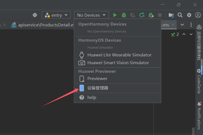
Task: Click the question mark help icon
Action: tap(82, 97)
